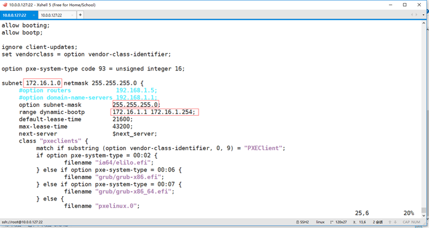Maximize the Xshell window
Image resolution: width=429 pixels, height=228 pixels.
[x=405, y=5]
